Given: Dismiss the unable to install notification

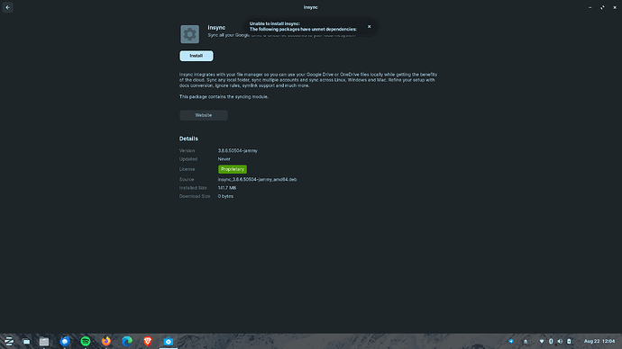Looking at the screenshot, I should (369, 26).
